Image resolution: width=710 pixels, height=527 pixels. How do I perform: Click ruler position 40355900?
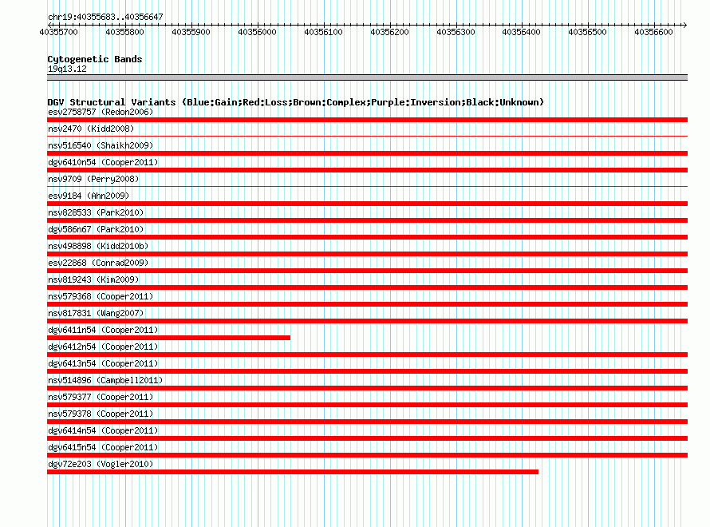(191, 32)
